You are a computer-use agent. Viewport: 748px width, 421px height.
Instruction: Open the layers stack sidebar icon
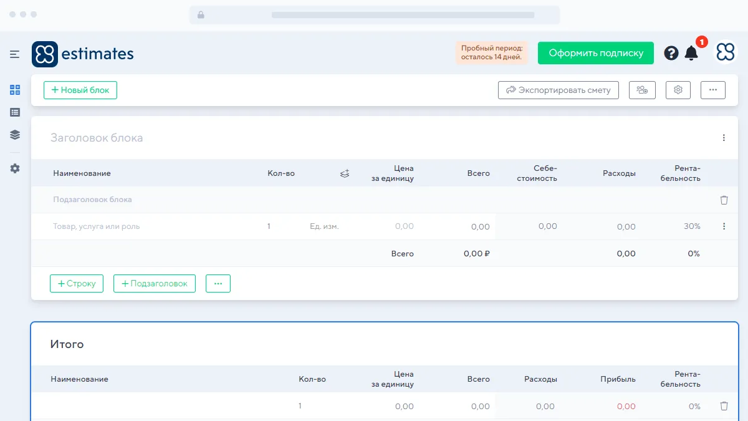15,135
